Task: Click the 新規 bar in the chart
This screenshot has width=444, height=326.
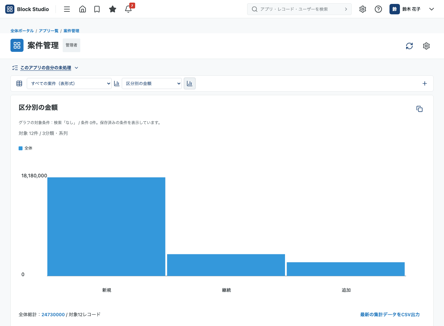Action: pyautogui.click(x=106, y=227)
